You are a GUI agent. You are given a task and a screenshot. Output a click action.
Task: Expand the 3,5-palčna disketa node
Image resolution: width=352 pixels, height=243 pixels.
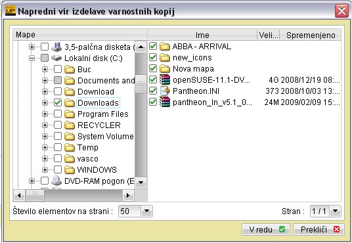[x=32, y=47]
